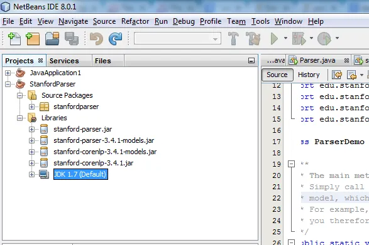Minimize the Projects window group
This screenshot has height=245, width=369.
pyautogui.click(x=251, y=61)
